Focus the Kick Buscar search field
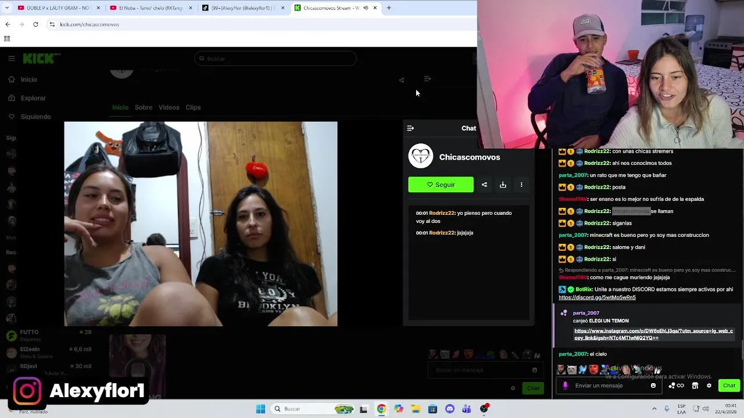 [276, 59]
